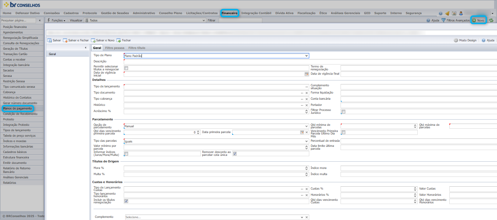Uncheck Remover desconto ao parcelar cota única

(x=235, y=154)
